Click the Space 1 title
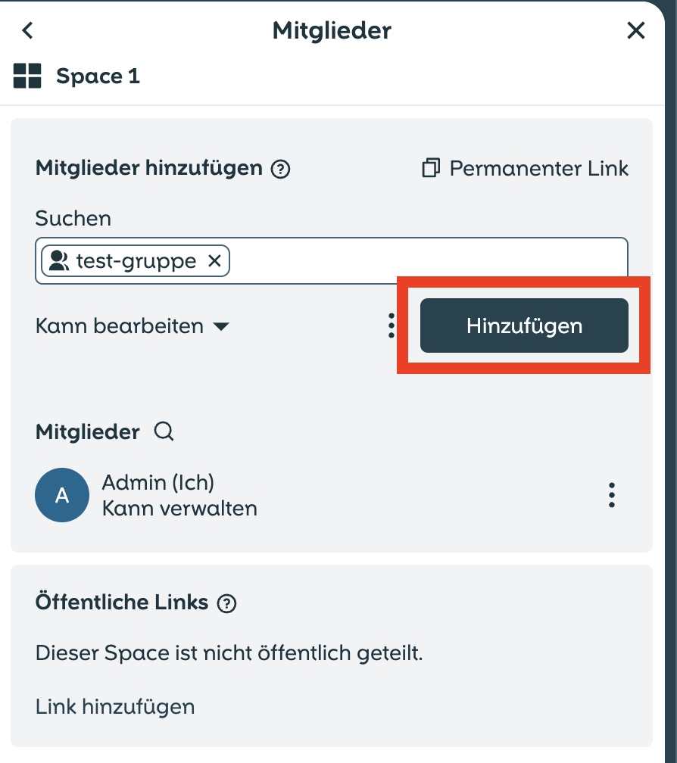Viewport: 677px width, 763px height. pos(98,76)
